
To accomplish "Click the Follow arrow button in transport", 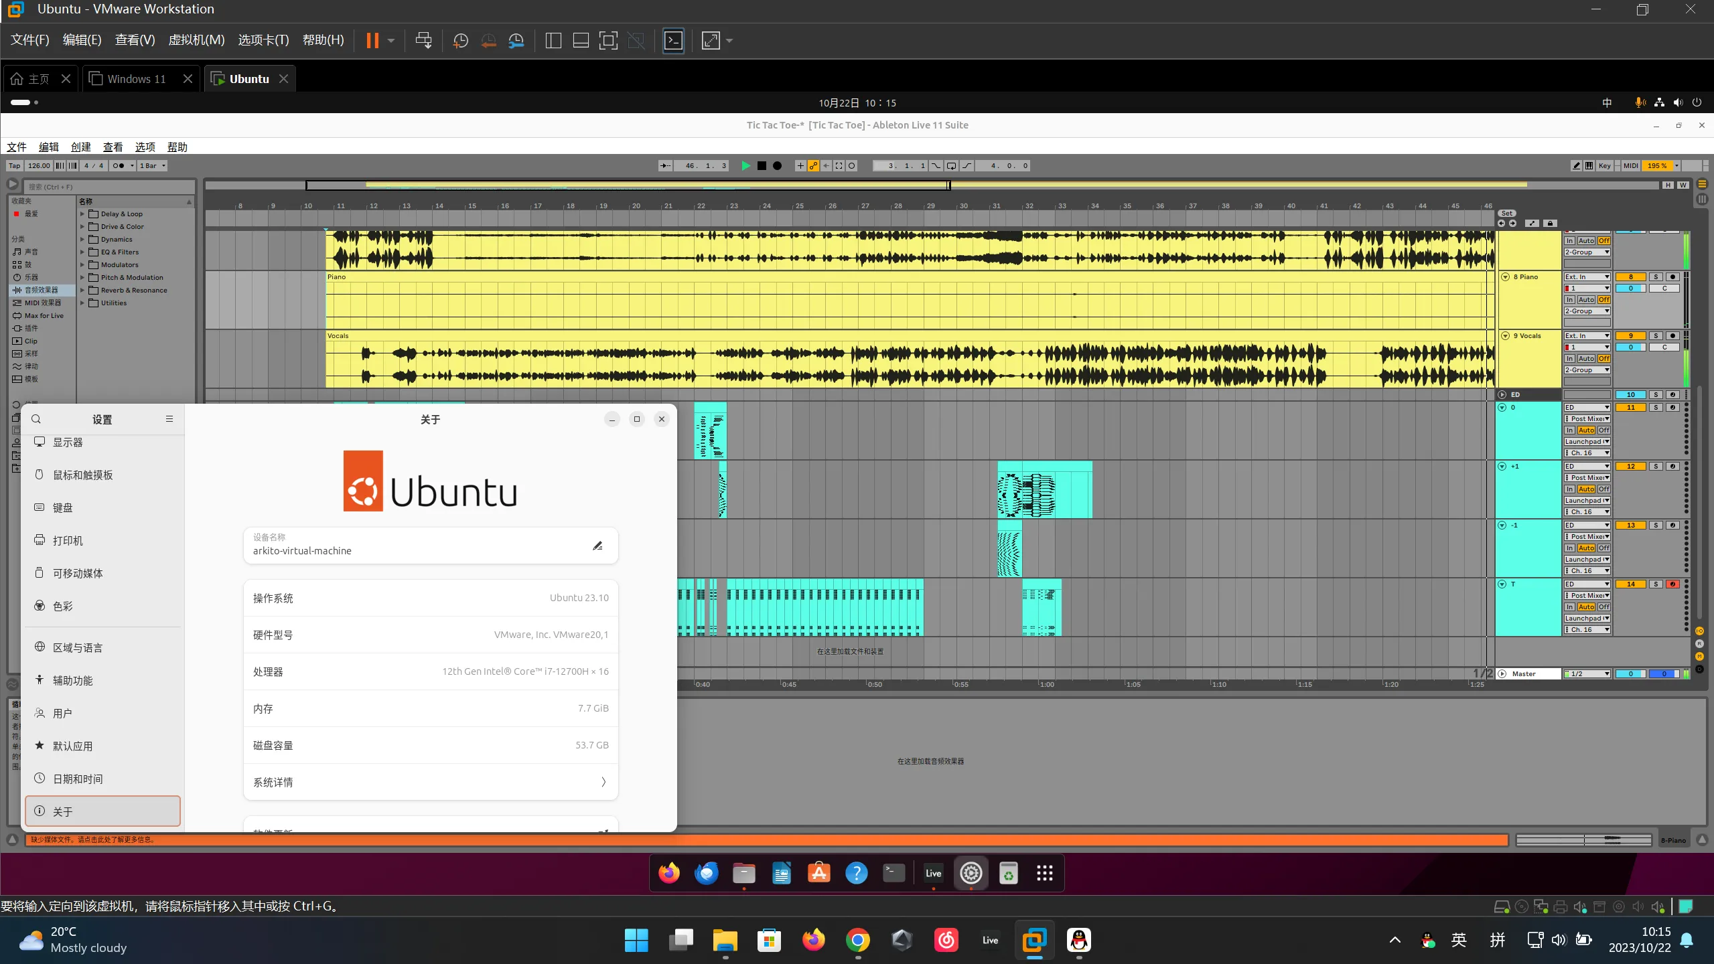I will (665, 166).
